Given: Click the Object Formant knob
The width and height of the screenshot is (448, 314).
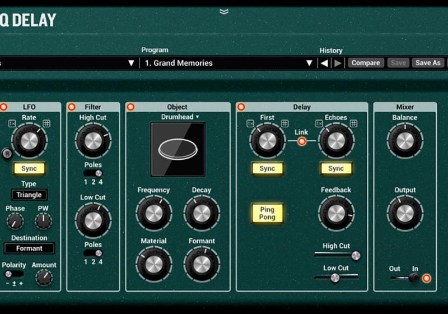Looking at the screenshot, I should (202, 265).
